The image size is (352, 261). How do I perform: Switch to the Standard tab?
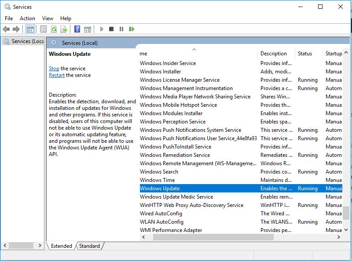89,246
